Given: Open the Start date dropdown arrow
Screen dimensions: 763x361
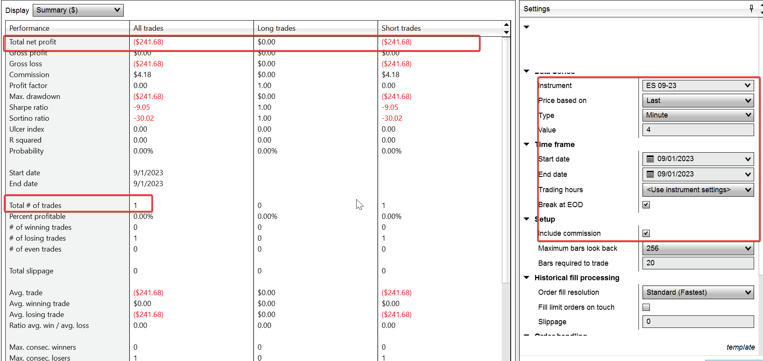Looking at the screenshot, I should point(748,159).
